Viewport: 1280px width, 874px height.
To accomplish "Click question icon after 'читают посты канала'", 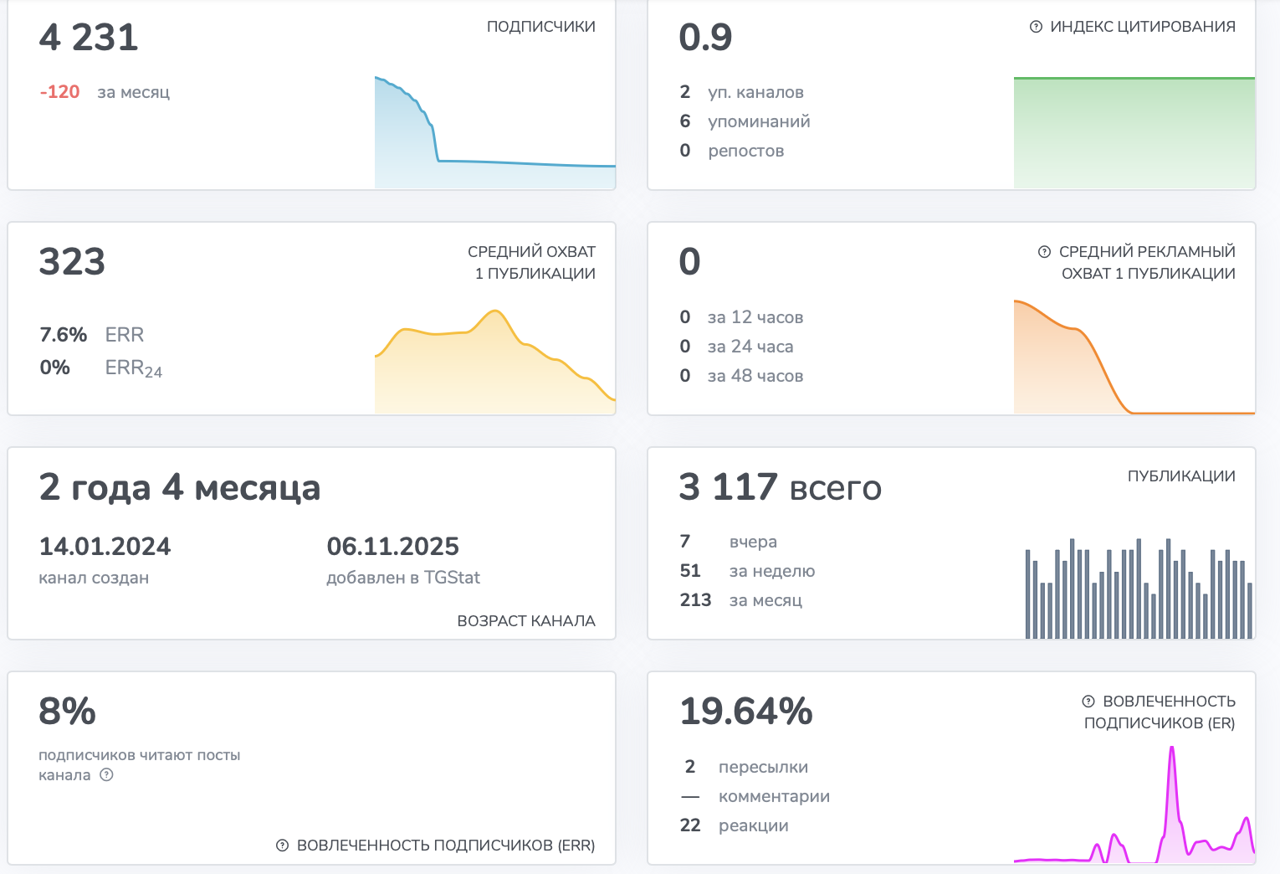I will tap(106, 775).
